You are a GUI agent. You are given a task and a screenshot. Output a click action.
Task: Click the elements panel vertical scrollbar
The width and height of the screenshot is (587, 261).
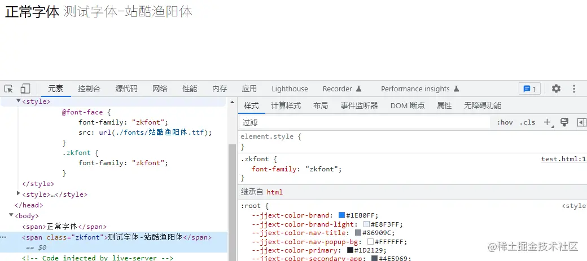(x=232, y=202)
